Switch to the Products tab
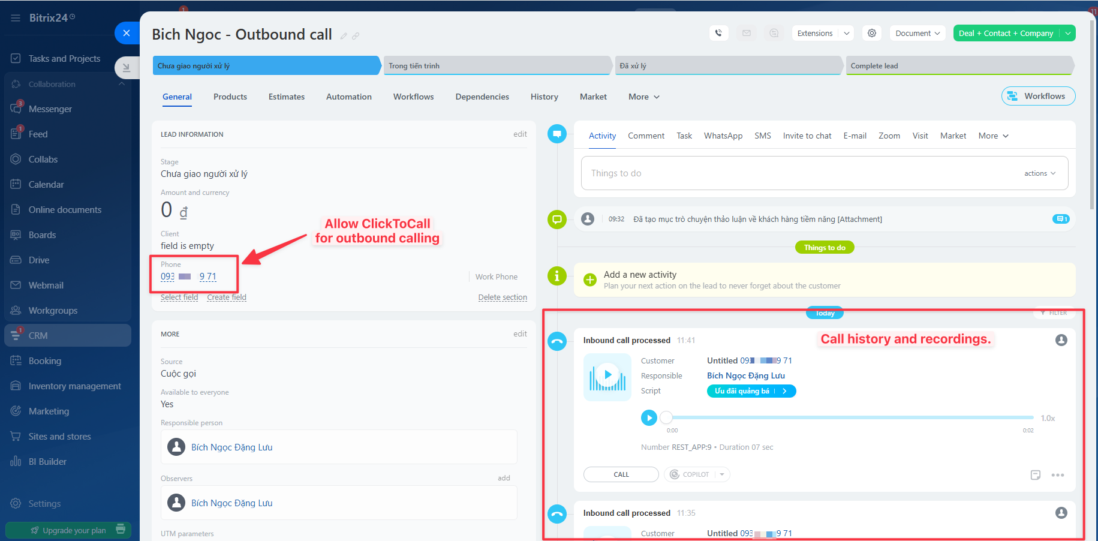The width and height of the screenshot is (1098, 541). (x=230, y=97)
